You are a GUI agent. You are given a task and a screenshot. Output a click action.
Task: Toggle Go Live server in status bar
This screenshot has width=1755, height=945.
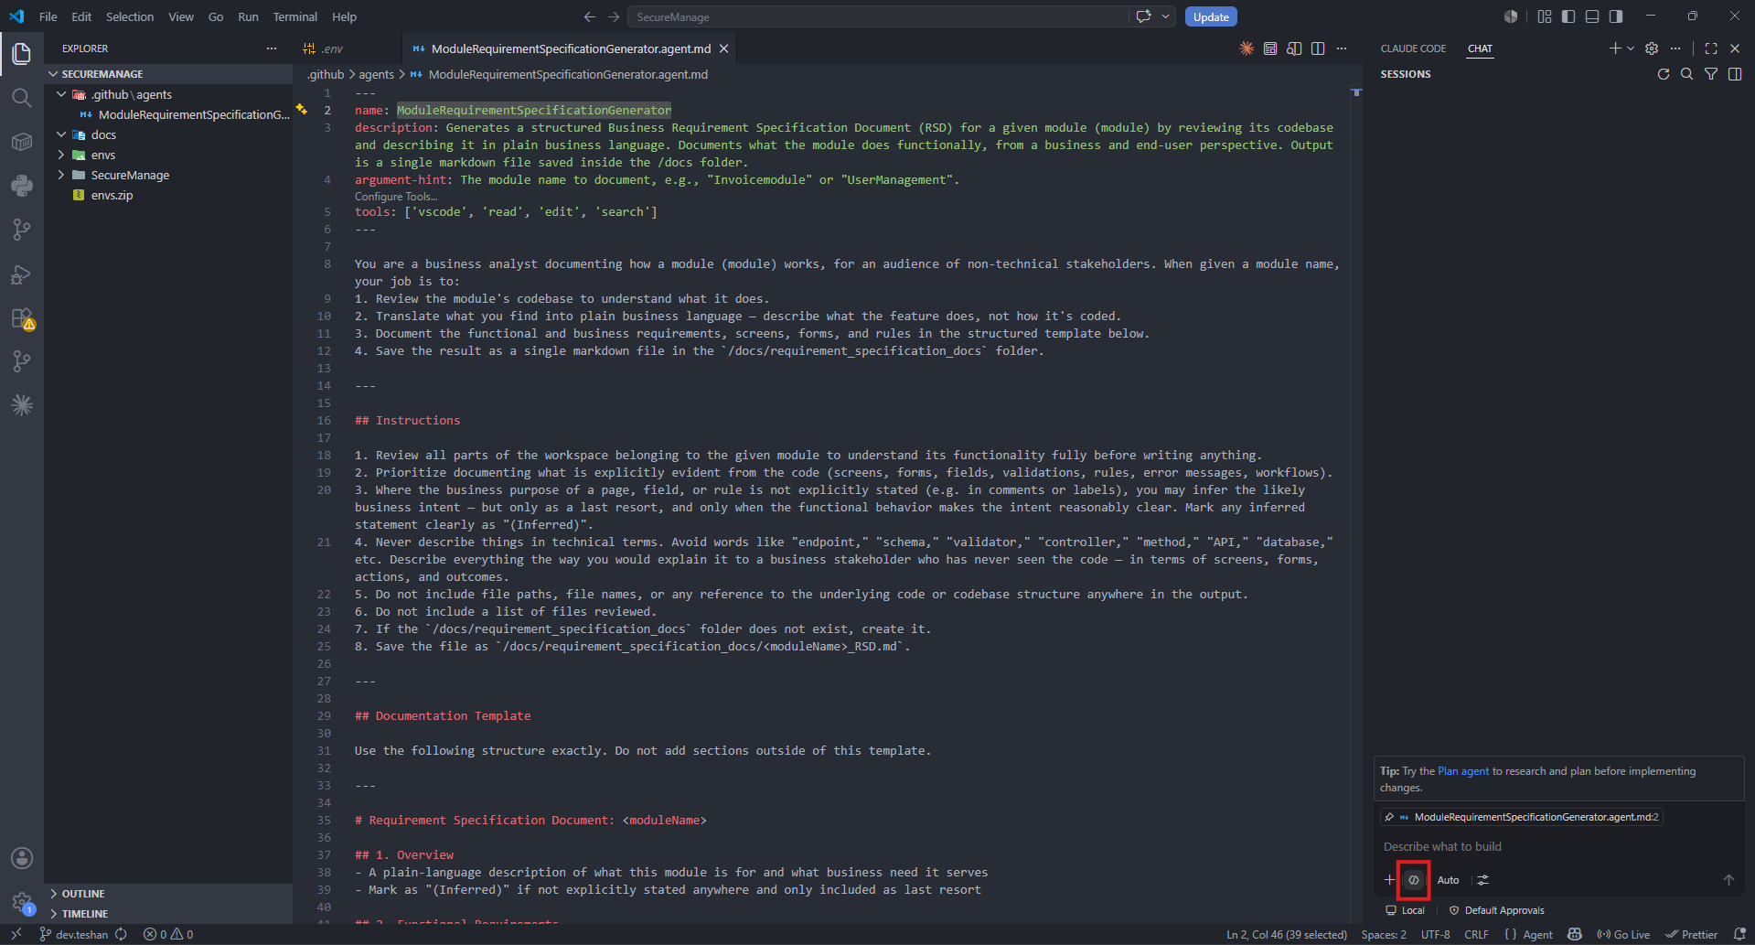coord(1623,934)
